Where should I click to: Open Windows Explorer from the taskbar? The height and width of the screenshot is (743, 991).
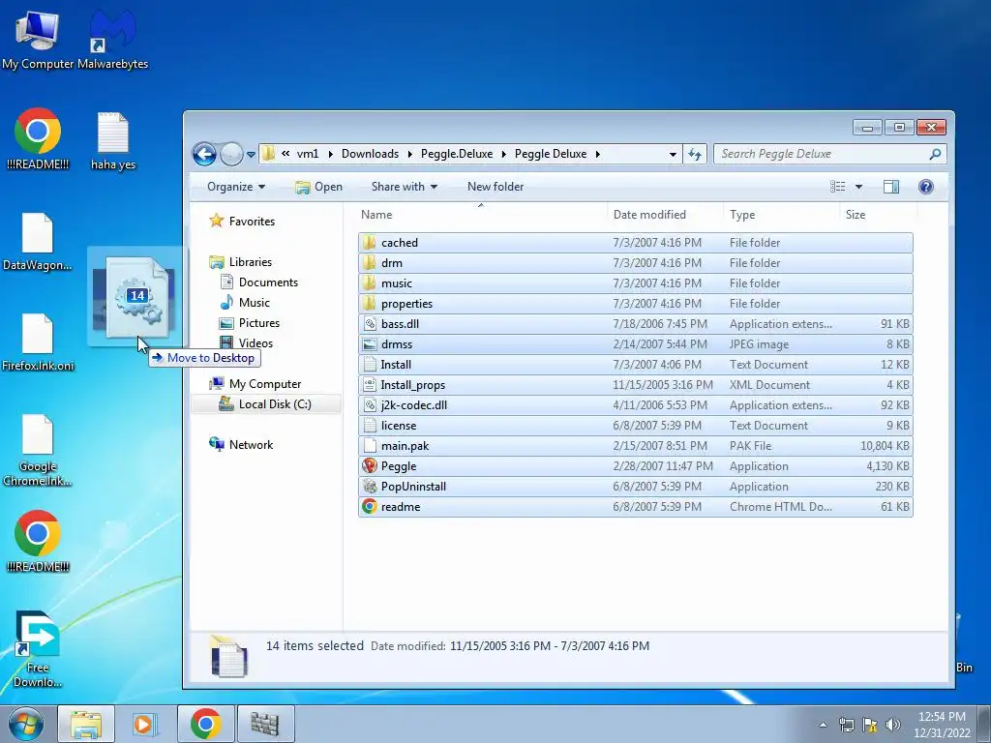(x=86, y=724)
